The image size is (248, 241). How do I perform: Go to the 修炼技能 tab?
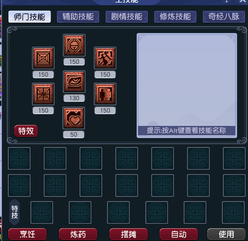click(175, 16)
